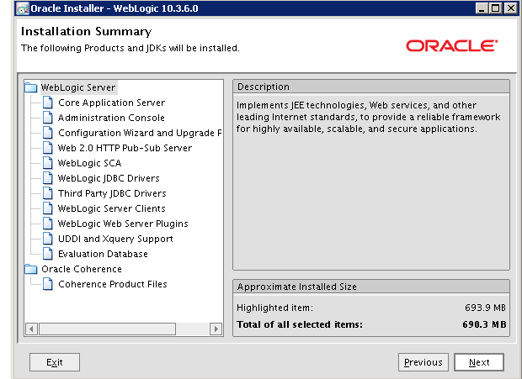Click the 693.9 MB highlighted item value

(485, 308)
